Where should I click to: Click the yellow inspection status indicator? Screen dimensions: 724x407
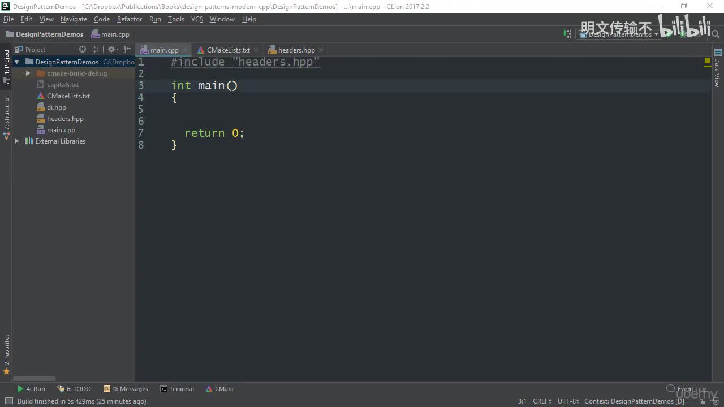click(708, 60)
